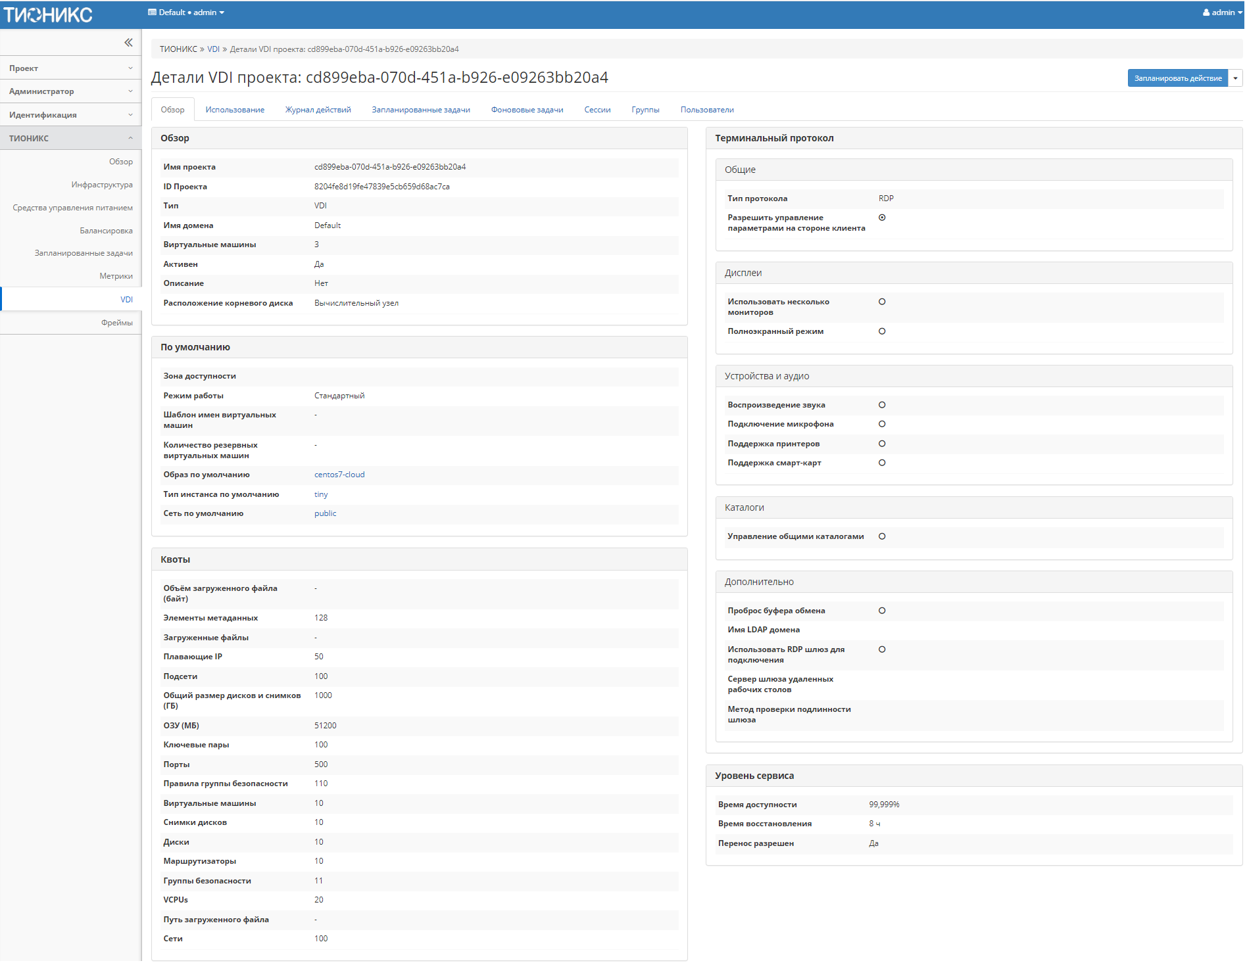Click the public default network link

(325, 513)
